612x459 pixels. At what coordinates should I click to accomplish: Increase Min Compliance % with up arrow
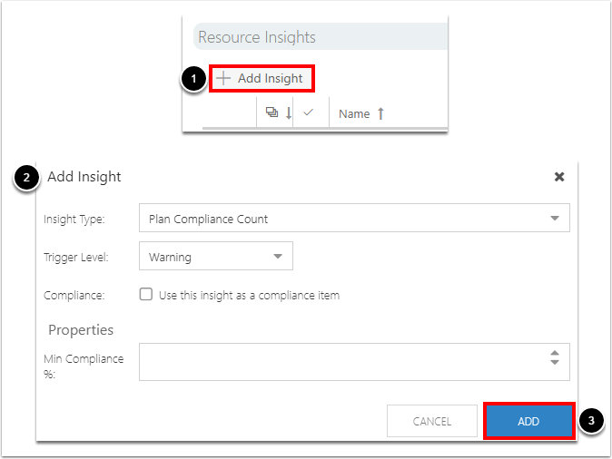click(555, 353)
